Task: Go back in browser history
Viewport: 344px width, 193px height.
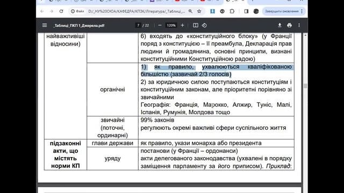Action: tap(42, 11)
